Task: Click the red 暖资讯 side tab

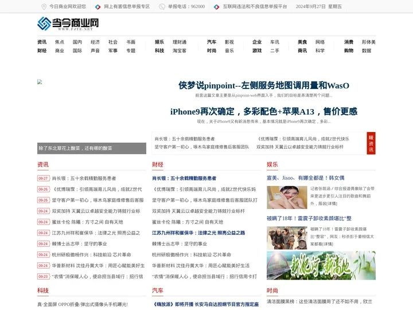Action: [371, 143]
